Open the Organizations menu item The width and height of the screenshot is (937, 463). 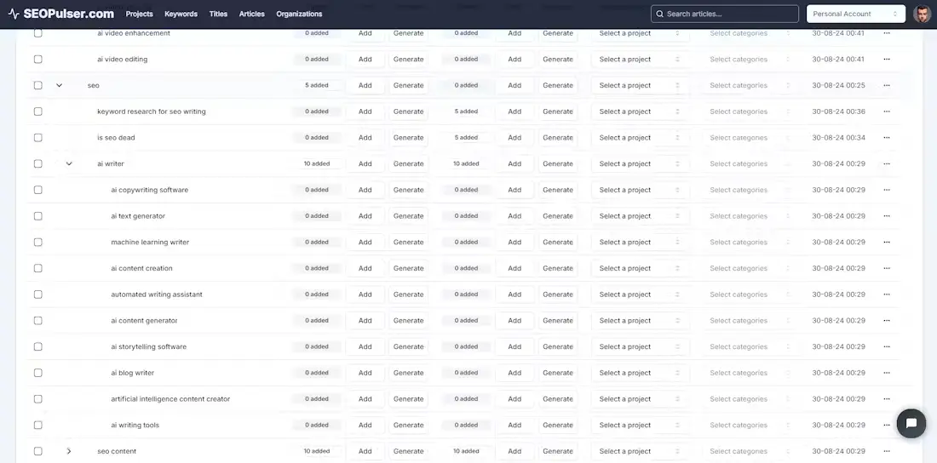pos(299,14)
